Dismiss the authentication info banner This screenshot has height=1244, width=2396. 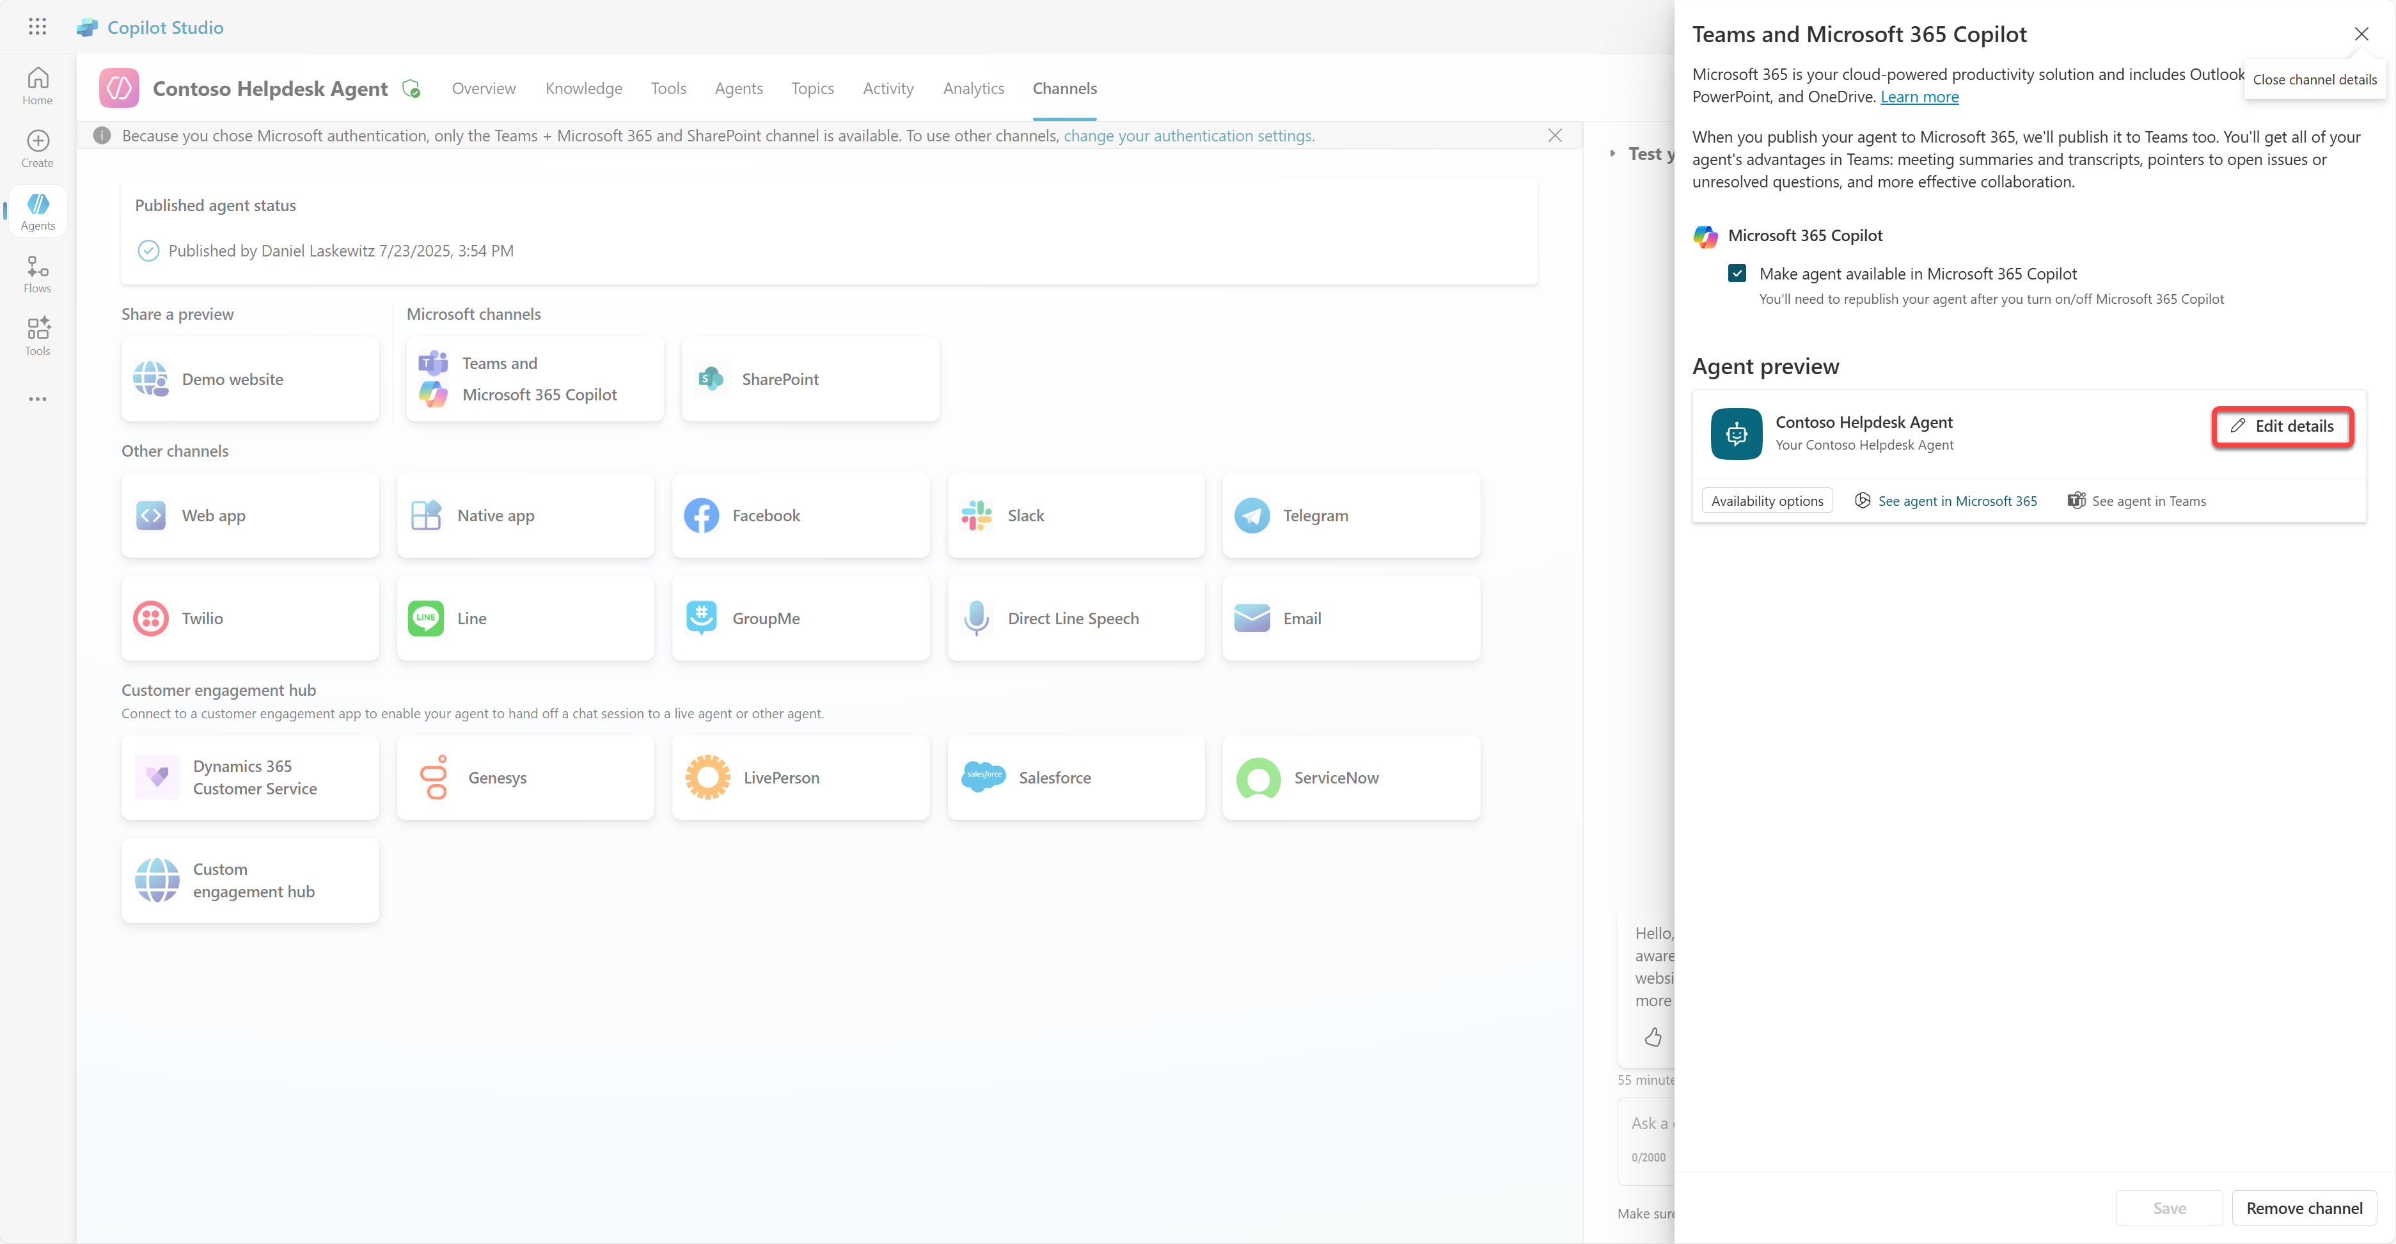coord(1554,136)
